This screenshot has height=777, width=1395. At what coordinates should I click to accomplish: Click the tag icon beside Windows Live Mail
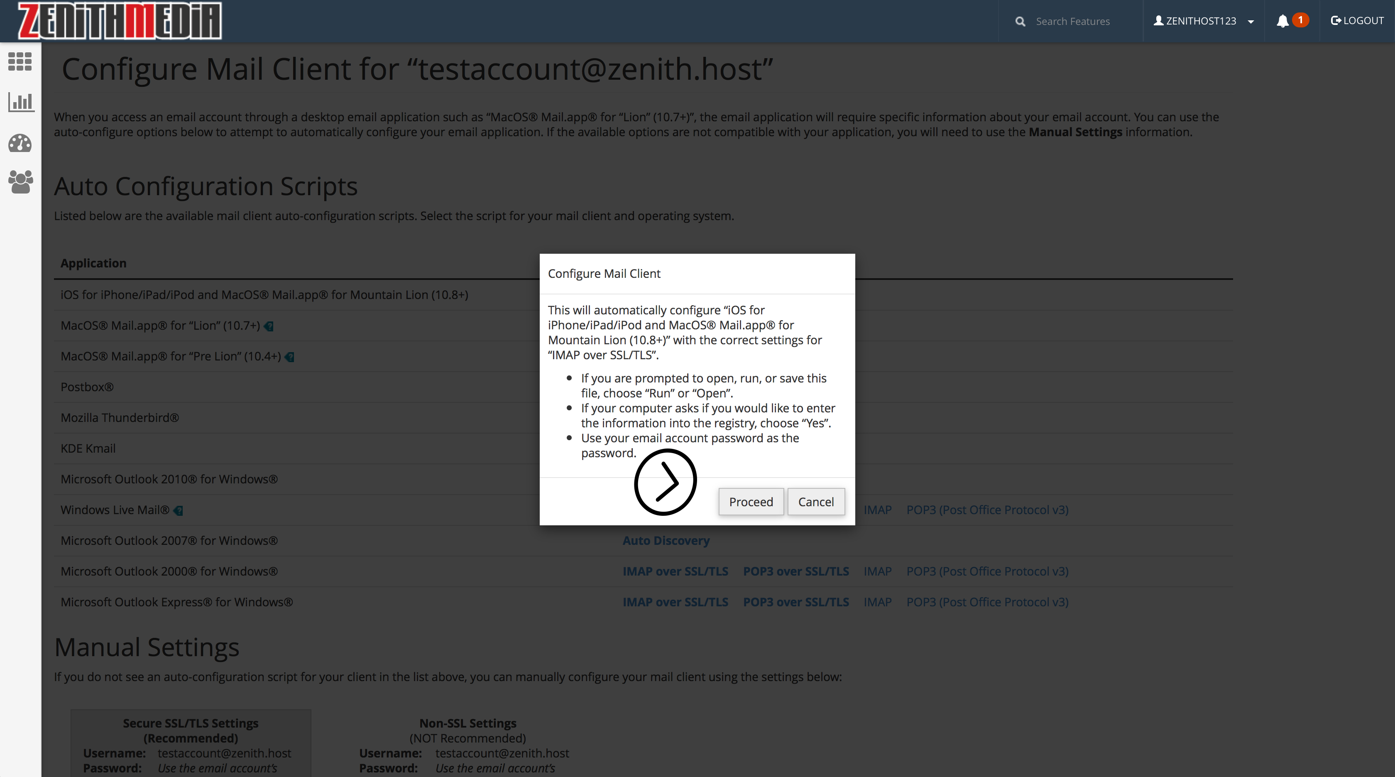pos(178,510)
